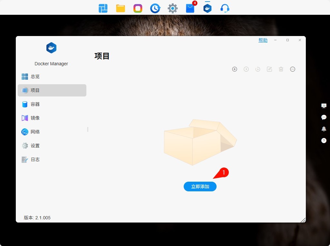Click the monitor icon on right desktop edge
Screen dimensions: 330x246
click(324, 106)
